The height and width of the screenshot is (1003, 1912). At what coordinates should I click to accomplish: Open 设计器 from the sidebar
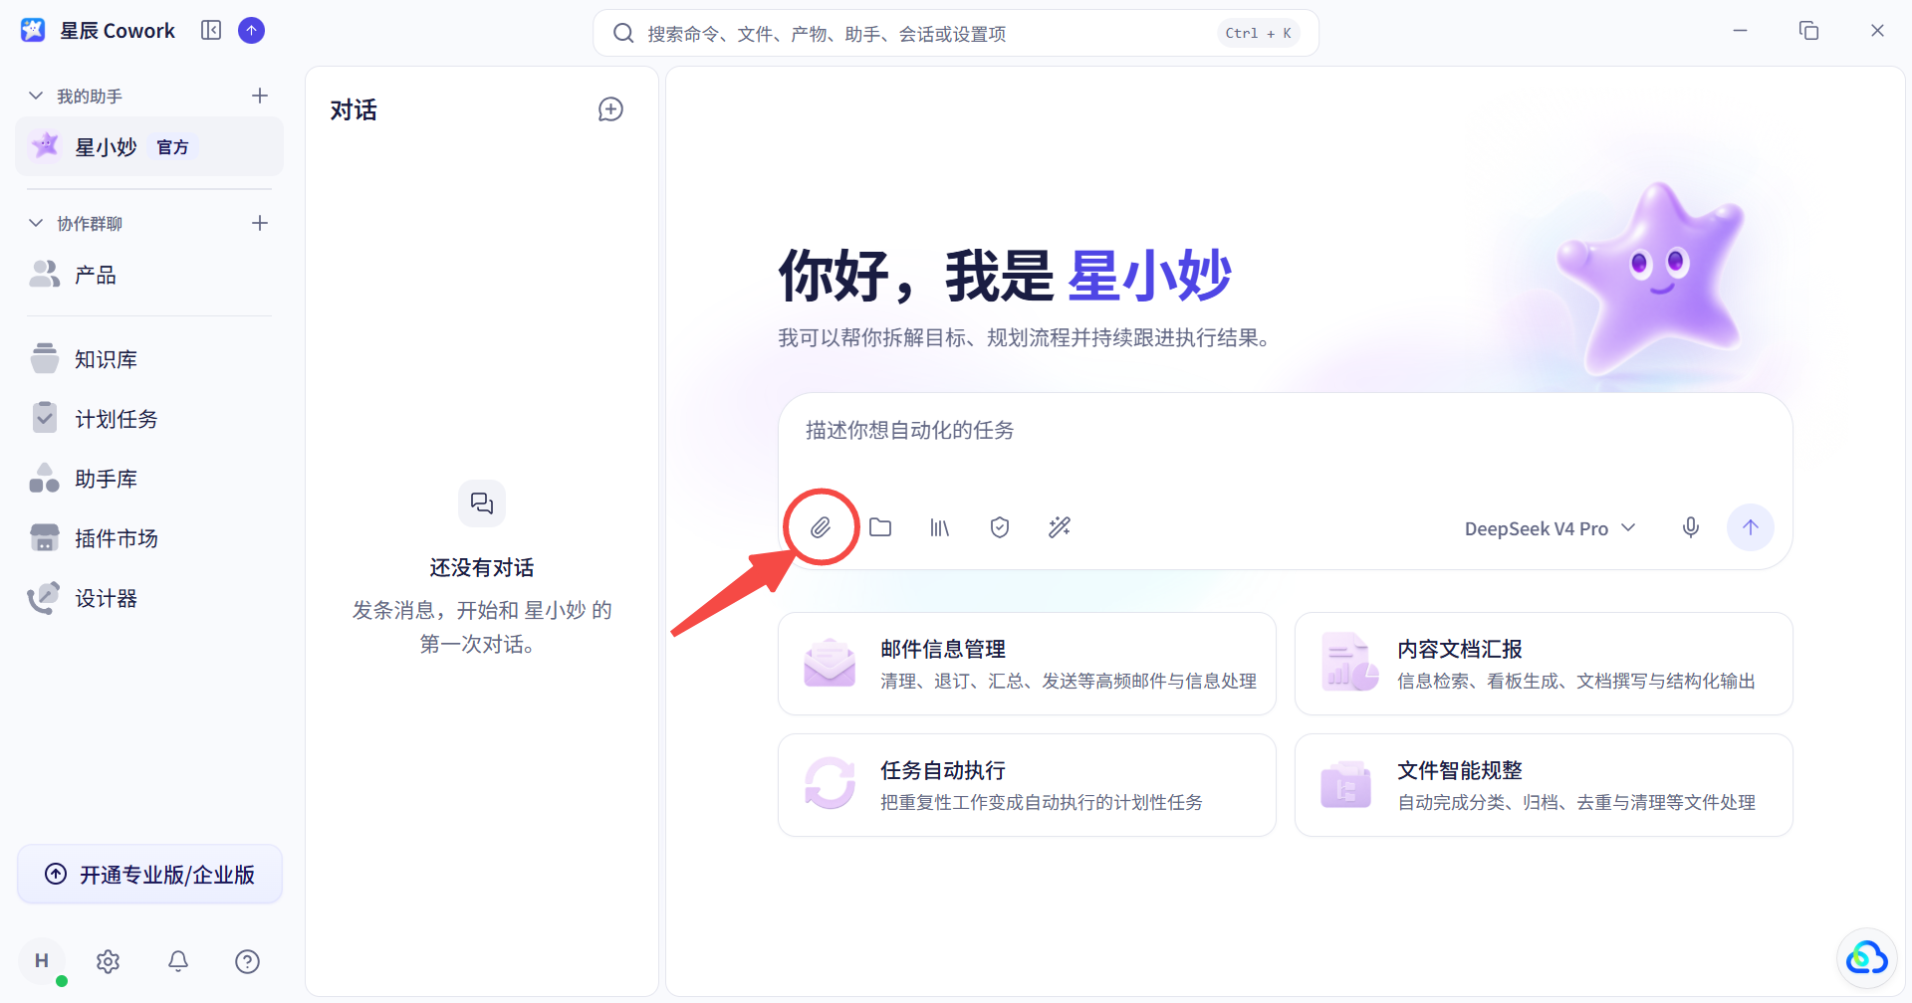click(149, 598)
